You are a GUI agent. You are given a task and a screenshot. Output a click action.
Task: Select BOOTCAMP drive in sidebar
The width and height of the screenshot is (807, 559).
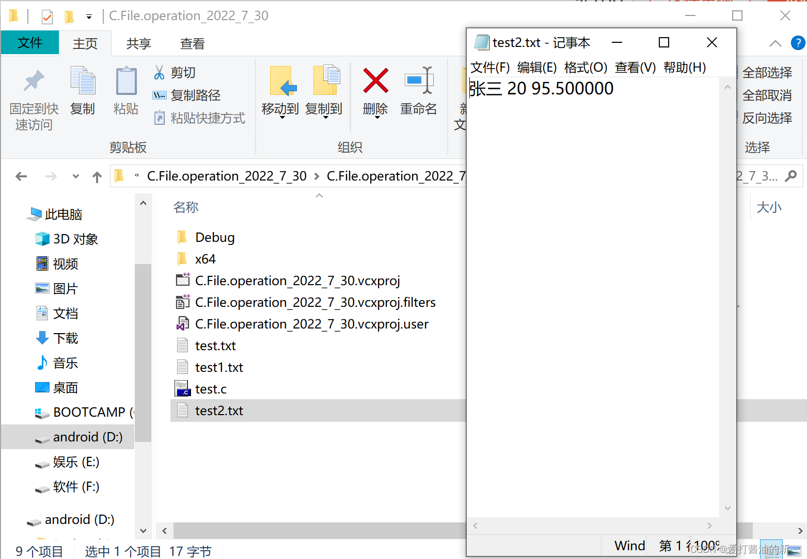tap(84, 412)
